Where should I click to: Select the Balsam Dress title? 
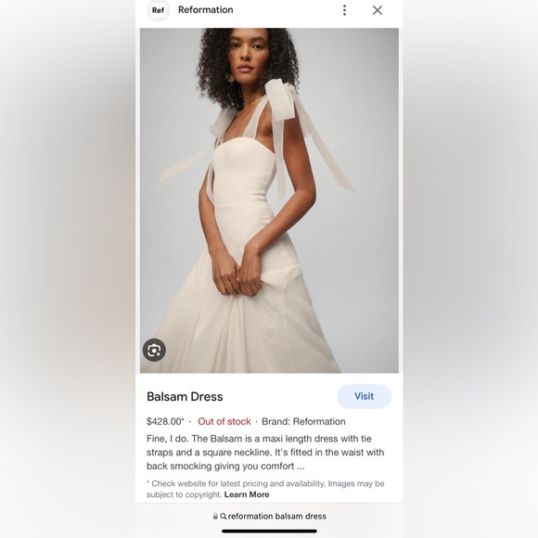pyautogui.click(x=185, y=397)
